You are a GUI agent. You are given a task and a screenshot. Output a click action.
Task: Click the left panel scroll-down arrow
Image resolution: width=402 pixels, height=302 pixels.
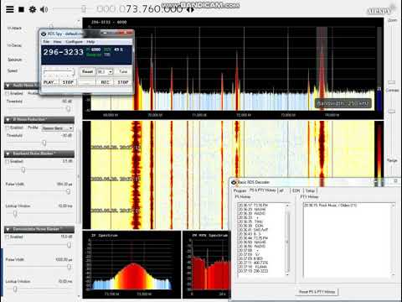(79, 296)
